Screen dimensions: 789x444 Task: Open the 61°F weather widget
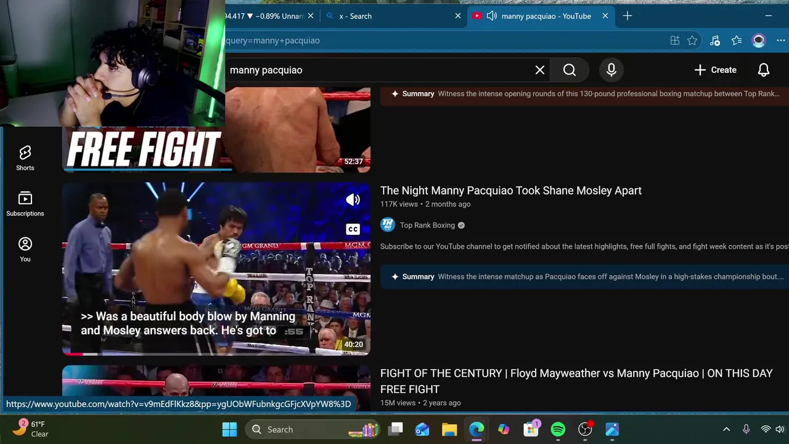[31, 429]
